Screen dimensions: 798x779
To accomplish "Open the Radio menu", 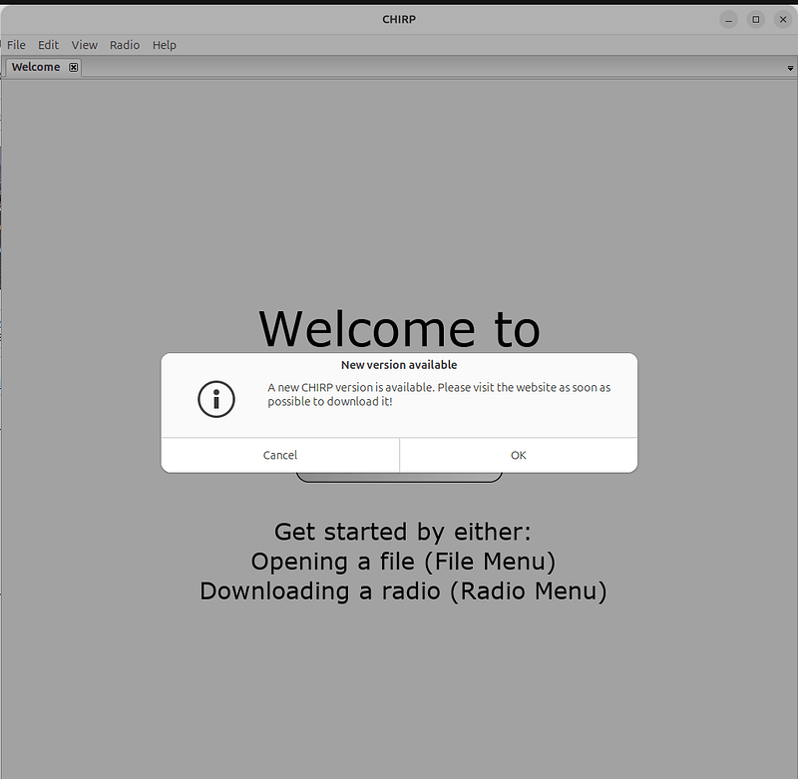I will pyautogui.click(x=125, y=45).
